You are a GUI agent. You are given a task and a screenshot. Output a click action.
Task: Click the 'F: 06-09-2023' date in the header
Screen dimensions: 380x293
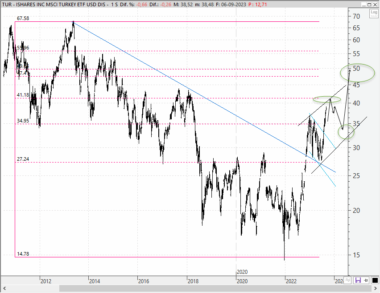tap(231, 4)
